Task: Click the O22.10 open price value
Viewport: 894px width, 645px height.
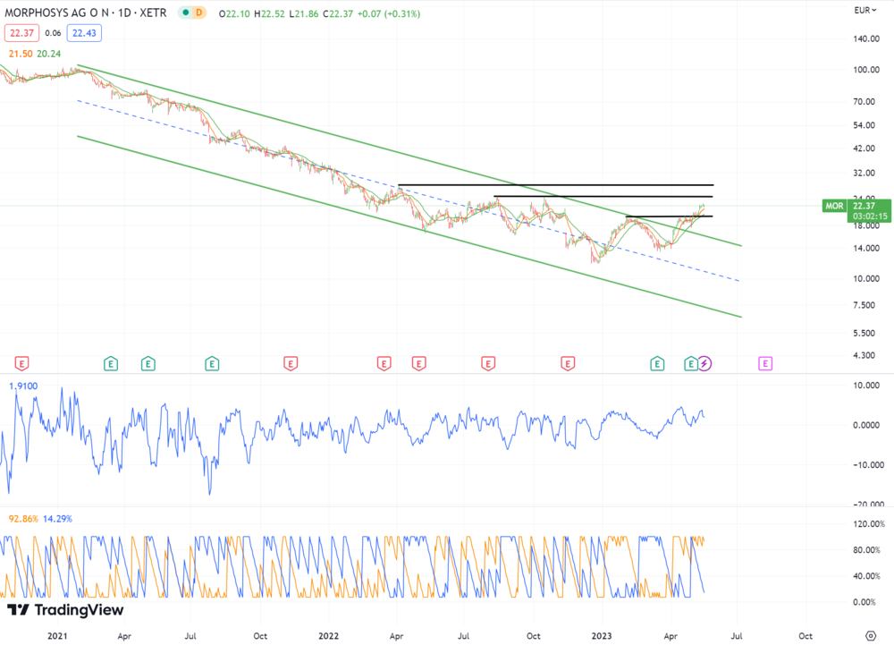Action: pos(234,13)
